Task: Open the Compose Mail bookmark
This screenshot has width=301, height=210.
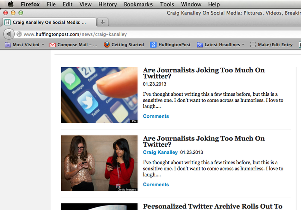Action: tap(73, 45)
